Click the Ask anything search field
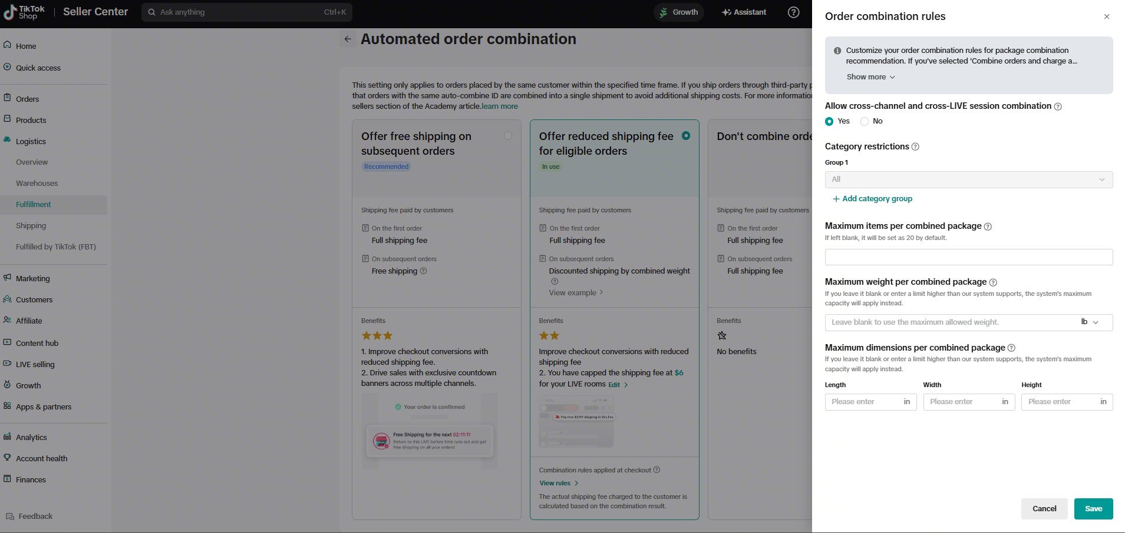 [246, 12]
